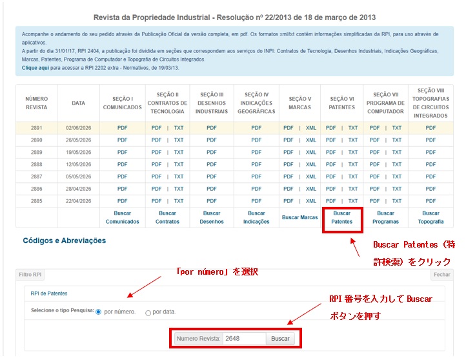Image resolution: width=466 pixels, height=362 pixels.
Task: Click Buscar Topografia link
Action: pyautogui.click(x=431, y=217)
